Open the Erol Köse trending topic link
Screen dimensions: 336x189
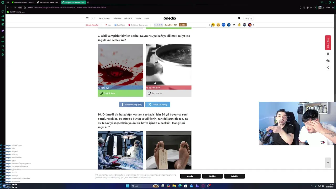click(120, 25)
